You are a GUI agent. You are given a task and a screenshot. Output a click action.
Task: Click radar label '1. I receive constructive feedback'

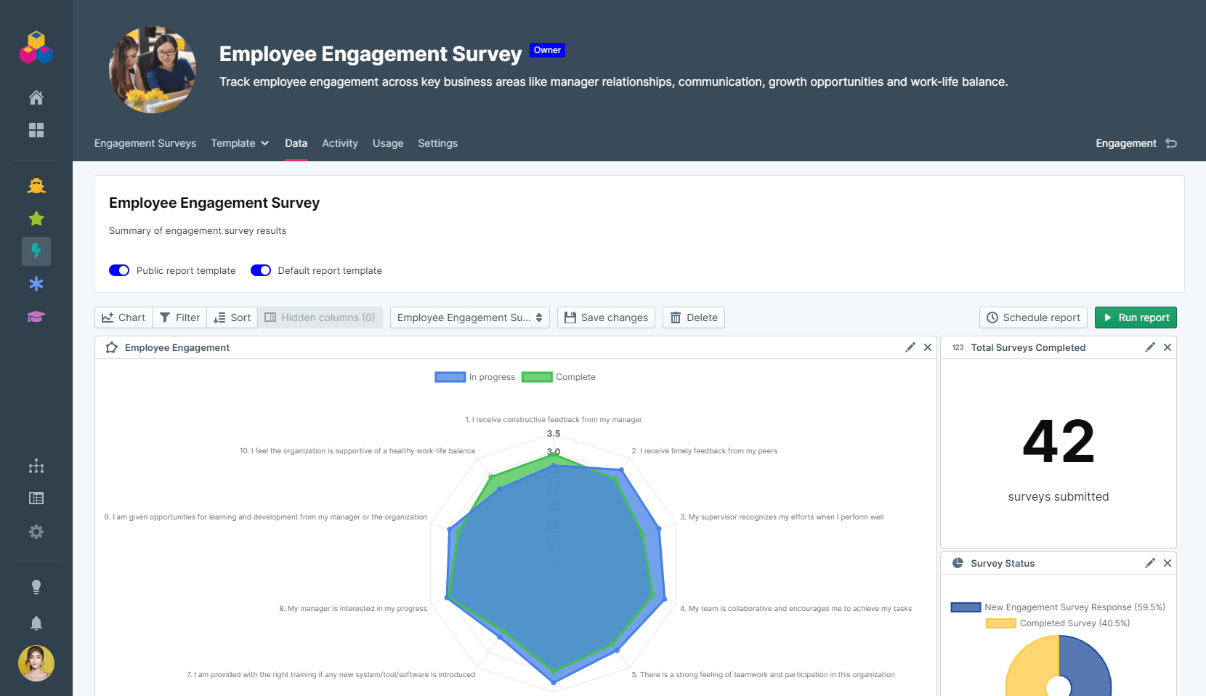554,420
